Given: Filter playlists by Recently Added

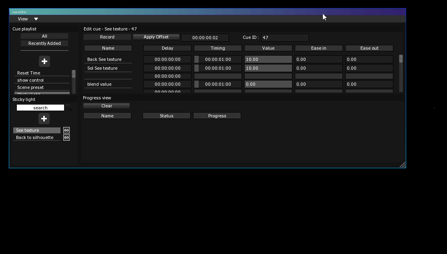Looking at the screenshot, I should (x=44, y=43).
